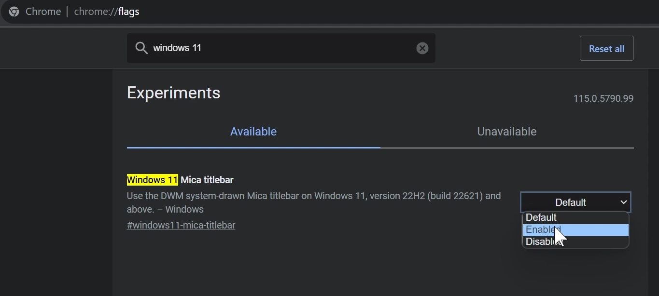The width and height of the screenshot is (659, 296).
Task: Switch to the Available tab
Action: pos(253,131)
